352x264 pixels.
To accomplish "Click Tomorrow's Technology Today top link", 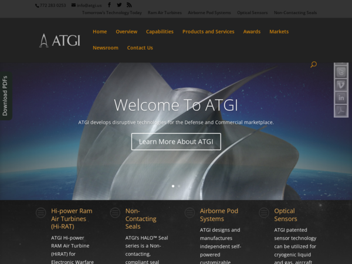I will [112, 12].
